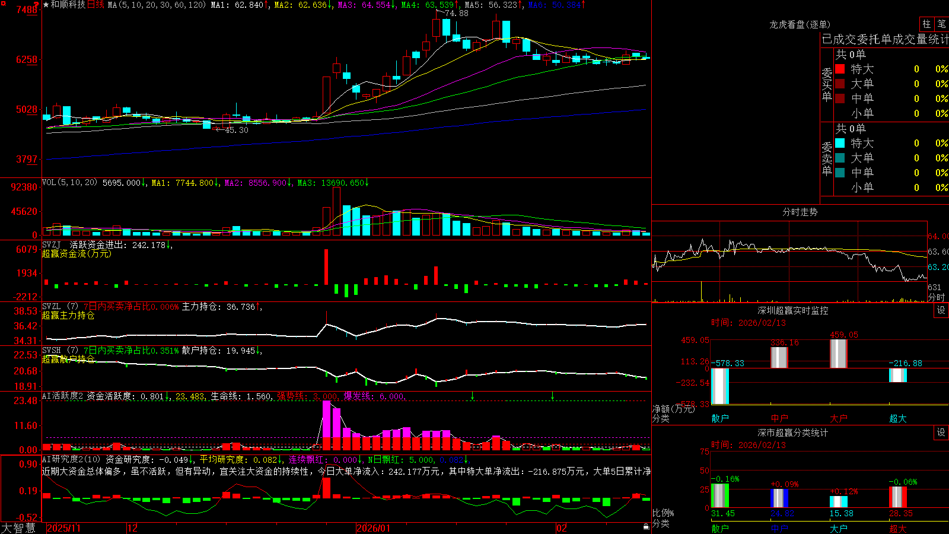Click the 强势线: 3.000 label

[308, 396]
